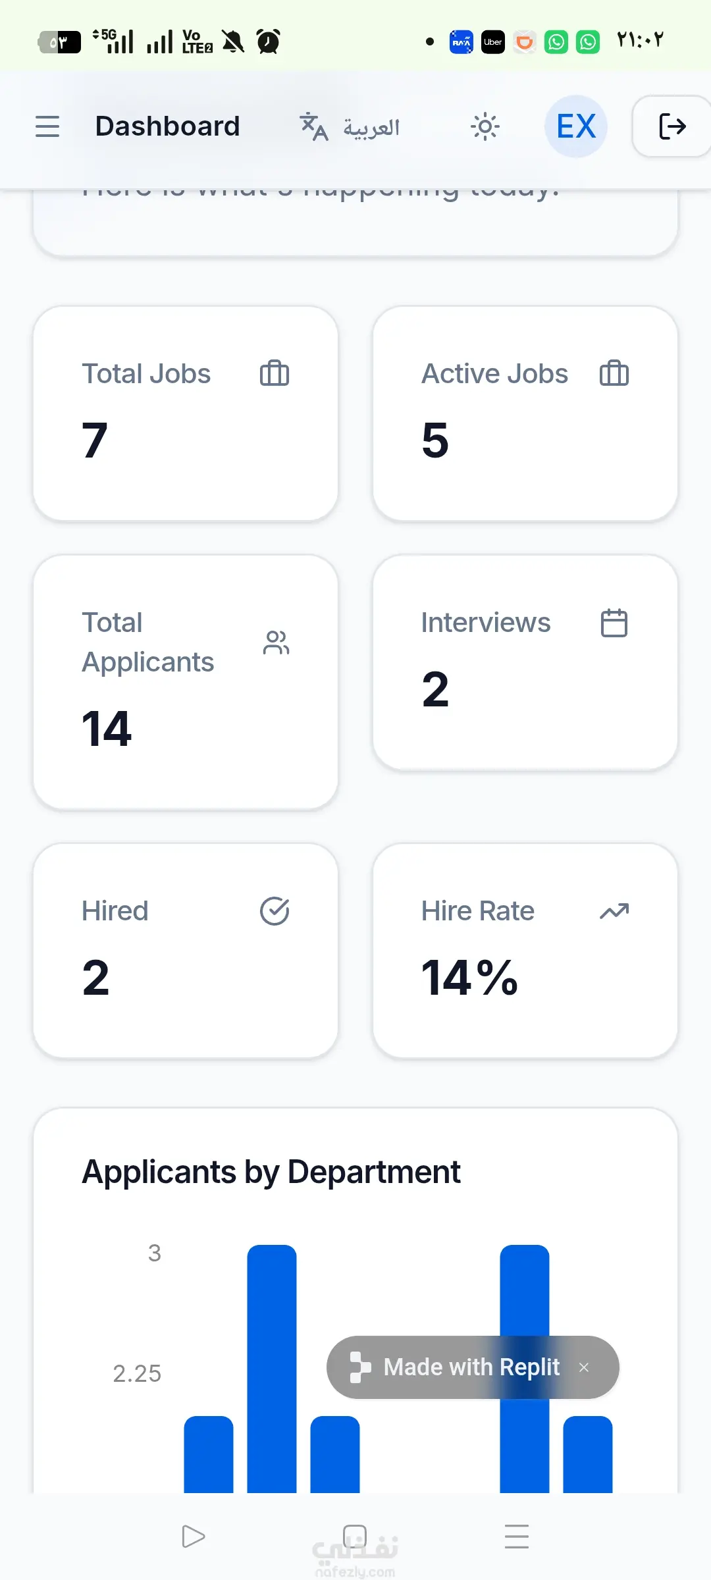Click the Active Jobs briefcase icon
The width and height of the screenshot is (711, 1580).
(x=614, y=373)
